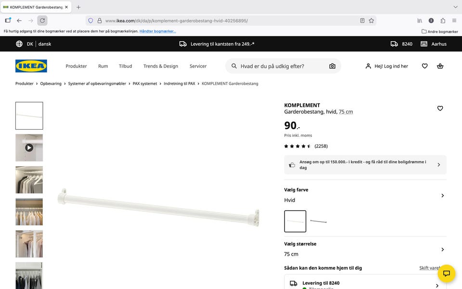The height and width of the screenshot is (289, 462).
Task: Open the chat bubble button
Action: click(x=447, y=274)
